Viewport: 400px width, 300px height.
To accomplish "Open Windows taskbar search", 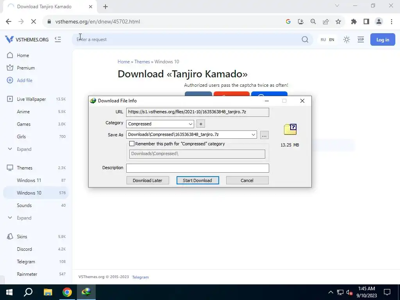I will click(28, 292).
